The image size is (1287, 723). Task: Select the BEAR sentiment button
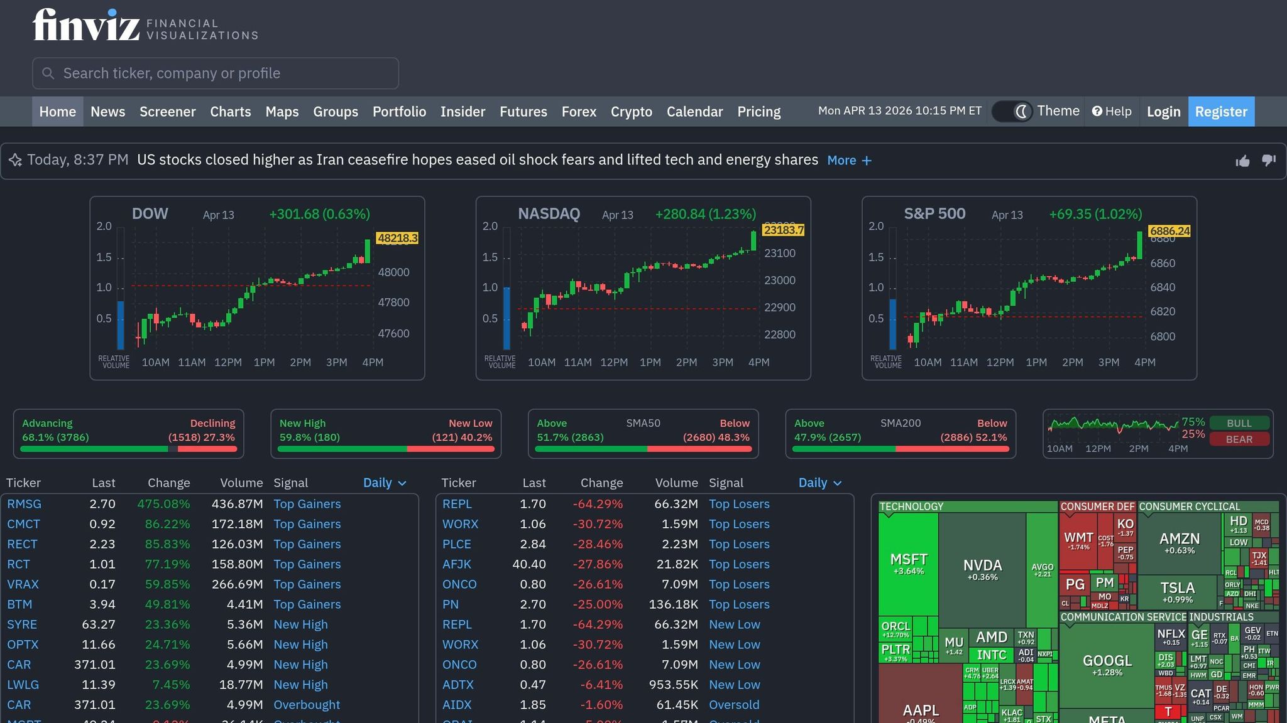(1239, 439)
